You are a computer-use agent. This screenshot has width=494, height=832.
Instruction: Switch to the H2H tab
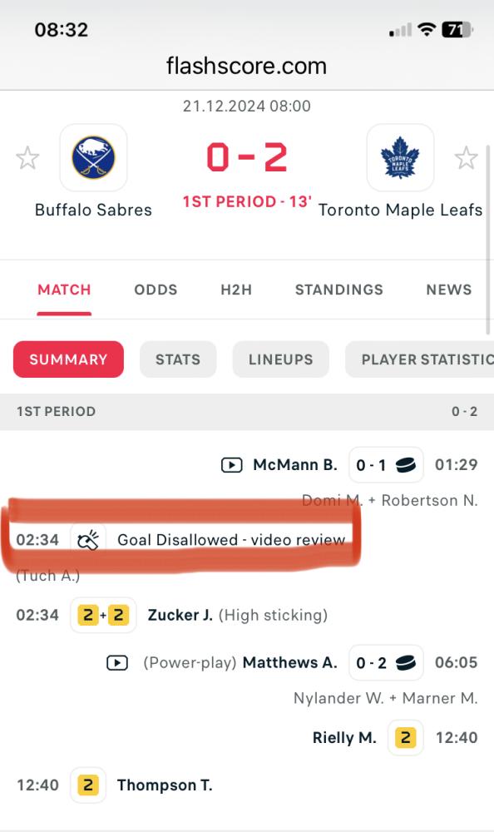(x=236, y=290)
